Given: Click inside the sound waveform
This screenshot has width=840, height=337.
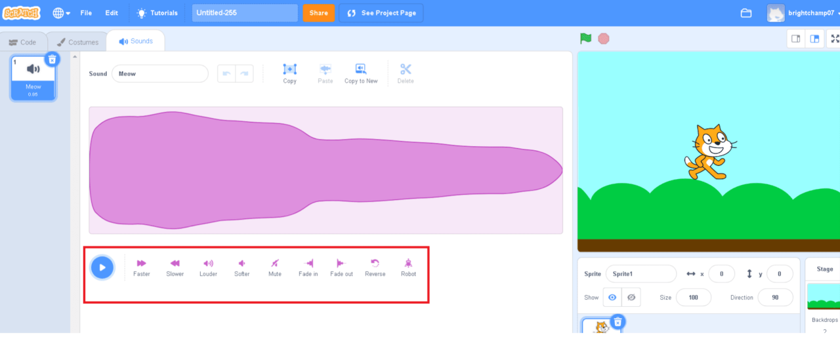Looking at the screenshot, I should pyautogui.click(x=325, y=170).
